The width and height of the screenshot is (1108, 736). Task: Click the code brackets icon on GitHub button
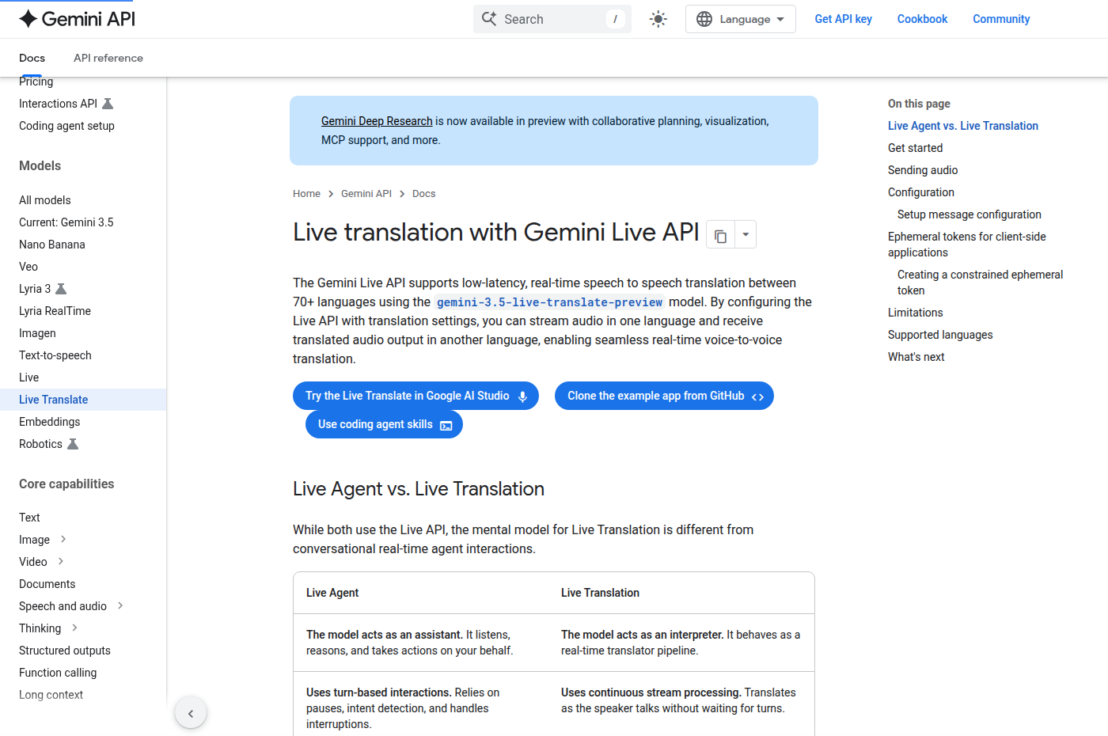(x=757, y=396)
